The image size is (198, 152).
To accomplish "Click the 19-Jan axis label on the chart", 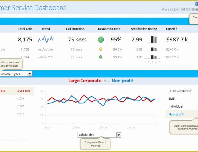I will point(103,127).
